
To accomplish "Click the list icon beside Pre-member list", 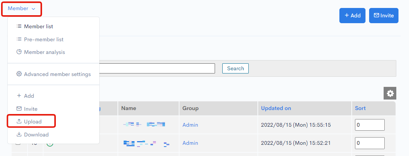I will point(19,39).
